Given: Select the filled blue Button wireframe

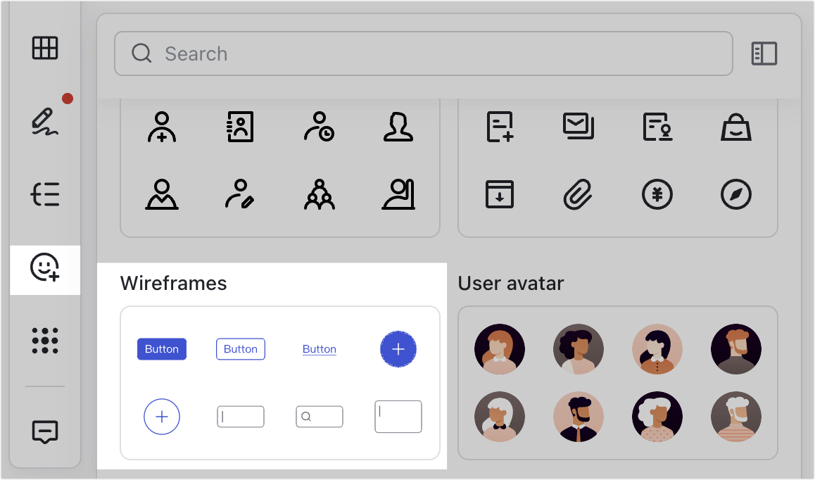Looking at the screenshot, I should tap(162, 348).
